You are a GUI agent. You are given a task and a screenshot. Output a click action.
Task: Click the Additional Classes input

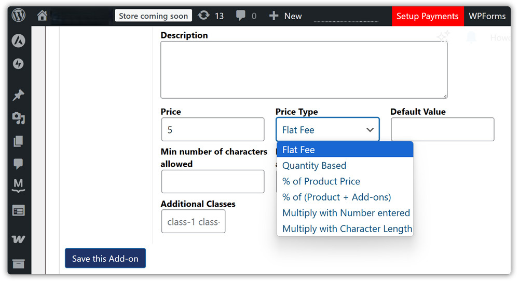click(193, 221)
